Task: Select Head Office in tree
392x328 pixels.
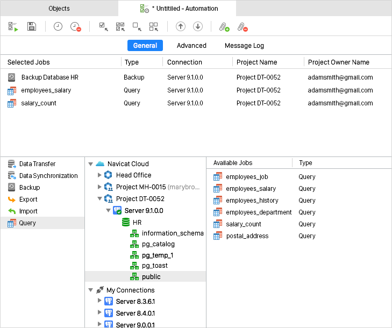Action: click(x=133, y=175)
